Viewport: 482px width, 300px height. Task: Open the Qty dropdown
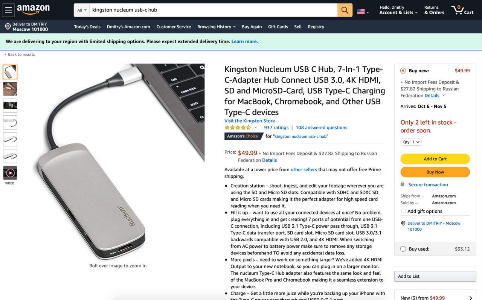tap(411, 142)
